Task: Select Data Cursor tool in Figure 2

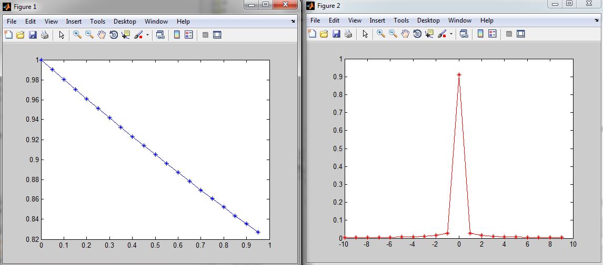Action: [429, 34]
